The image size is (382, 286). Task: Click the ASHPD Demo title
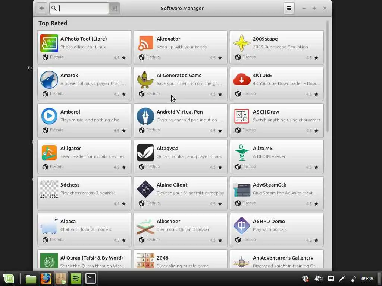pyautogui.click(x=269, y=221)
